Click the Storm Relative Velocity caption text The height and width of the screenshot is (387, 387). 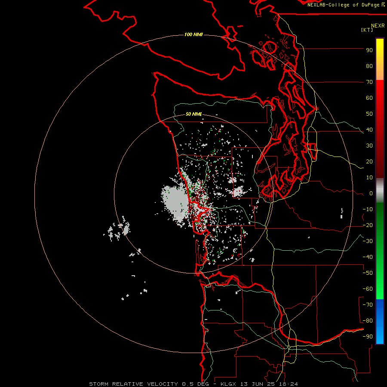click(193, 384)
